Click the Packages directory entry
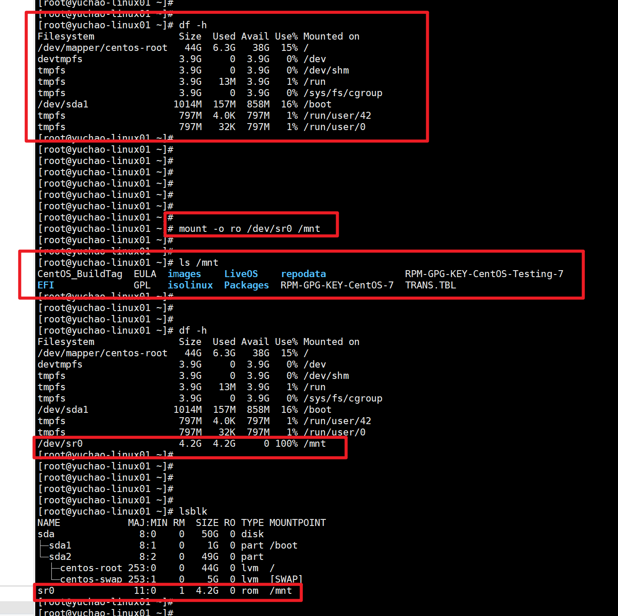 pyautogui.click(x=246, y=285)
